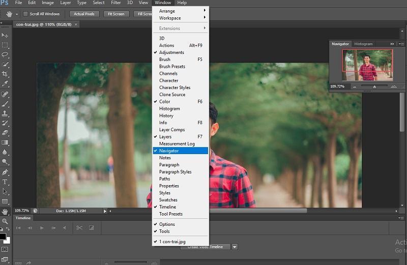Screen dimensions: 407x265
Task: Click Navigator zoom in mountain icon
Action: [x=394, y=86]
